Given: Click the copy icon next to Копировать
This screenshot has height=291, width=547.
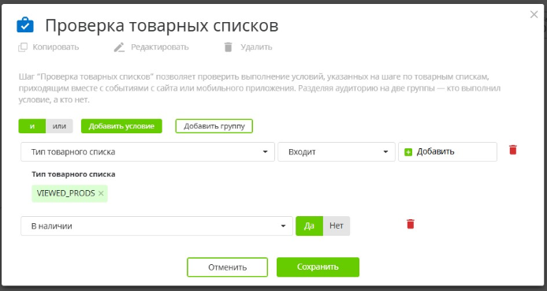Looking at the screenshot, I should click(x=23, y=47).
